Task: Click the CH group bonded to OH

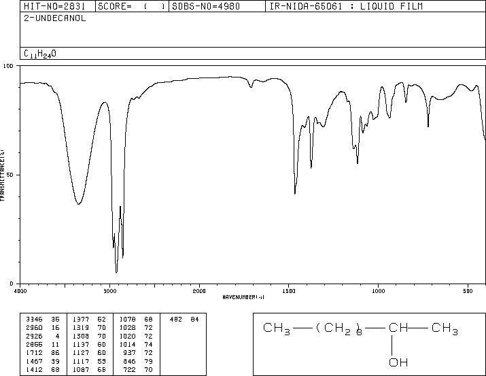Action: (398, 328)
